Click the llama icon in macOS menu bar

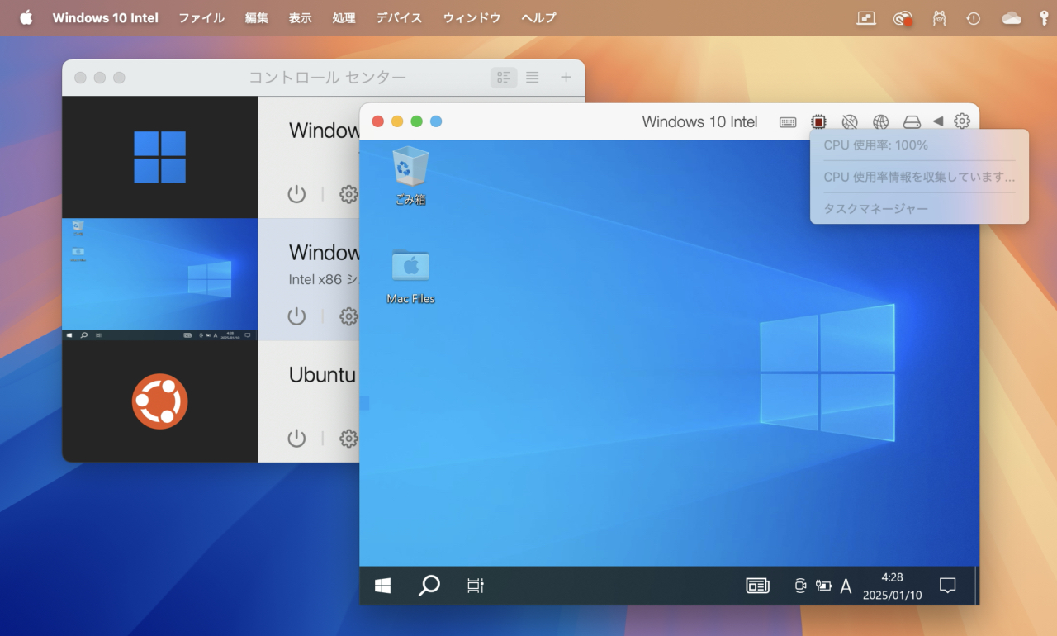[x=939, y=18]
